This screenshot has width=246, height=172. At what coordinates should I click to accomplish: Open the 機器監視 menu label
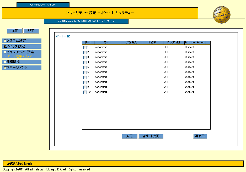point(13,62)
